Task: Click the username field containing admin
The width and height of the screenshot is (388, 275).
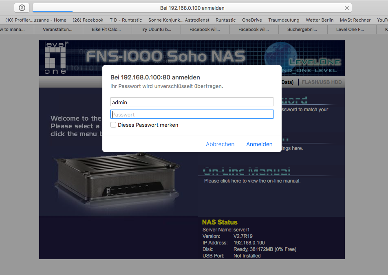Action: pos(192,102)
